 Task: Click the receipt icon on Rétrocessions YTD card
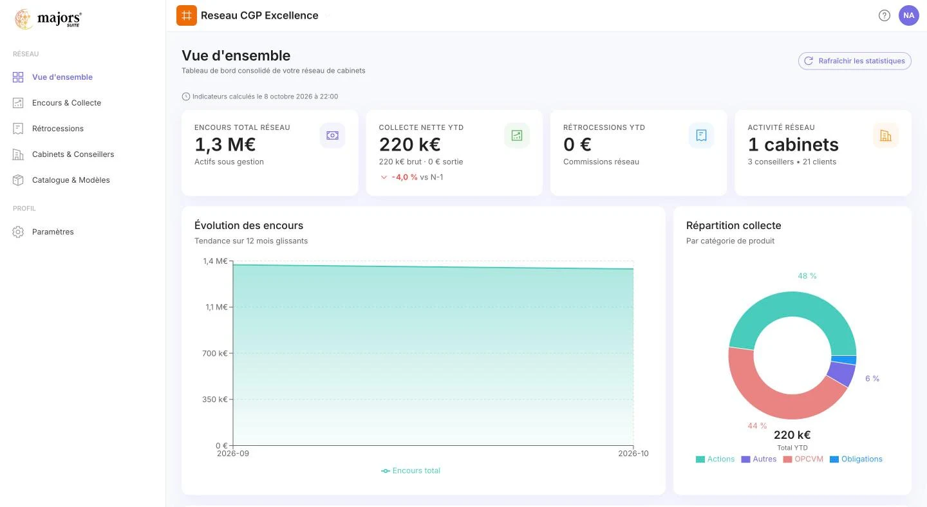pos(701,136)
